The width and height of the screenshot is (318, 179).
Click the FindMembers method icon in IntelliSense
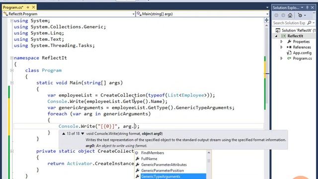pos(137,153)
